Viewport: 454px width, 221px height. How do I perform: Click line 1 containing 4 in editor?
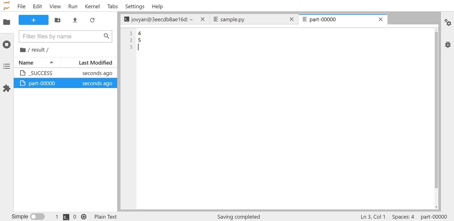pyautogui.click(x=285, y=33)
